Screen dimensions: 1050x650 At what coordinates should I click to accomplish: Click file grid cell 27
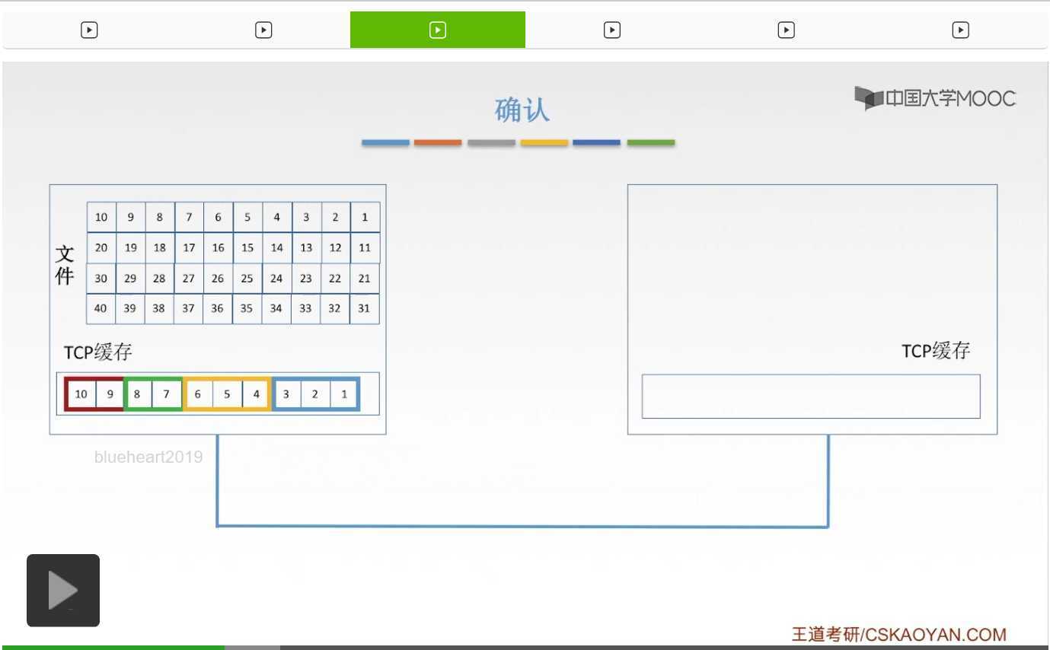pyautogui.click(x=189, y=278)
